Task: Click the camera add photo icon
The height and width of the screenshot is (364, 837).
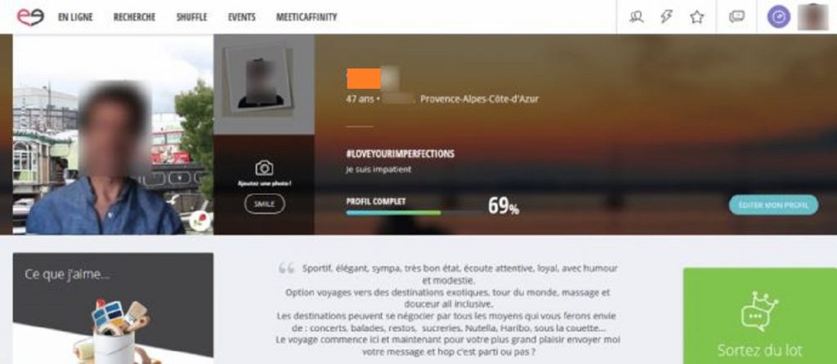Action: [x=264, y=168]
